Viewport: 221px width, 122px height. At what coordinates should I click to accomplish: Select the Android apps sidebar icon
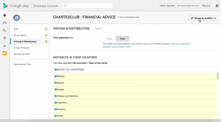(x=5, y=15)
